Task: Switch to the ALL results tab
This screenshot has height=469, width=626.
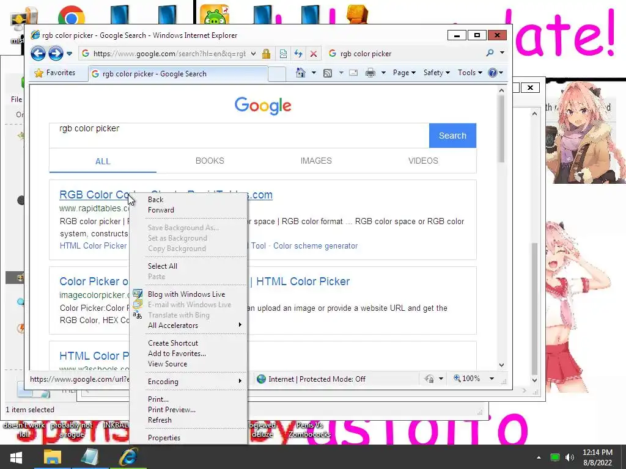Action: [x=103, y=161]
